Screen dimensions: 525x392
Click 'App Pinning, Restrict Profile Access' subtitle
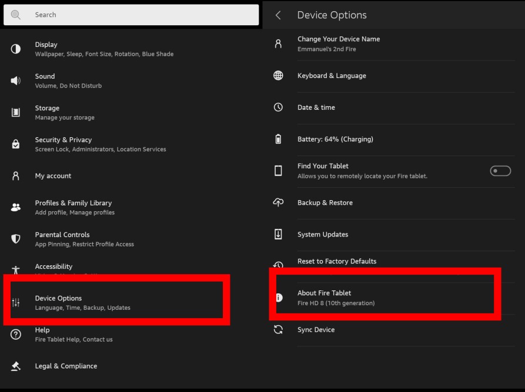tap(85, 244)
